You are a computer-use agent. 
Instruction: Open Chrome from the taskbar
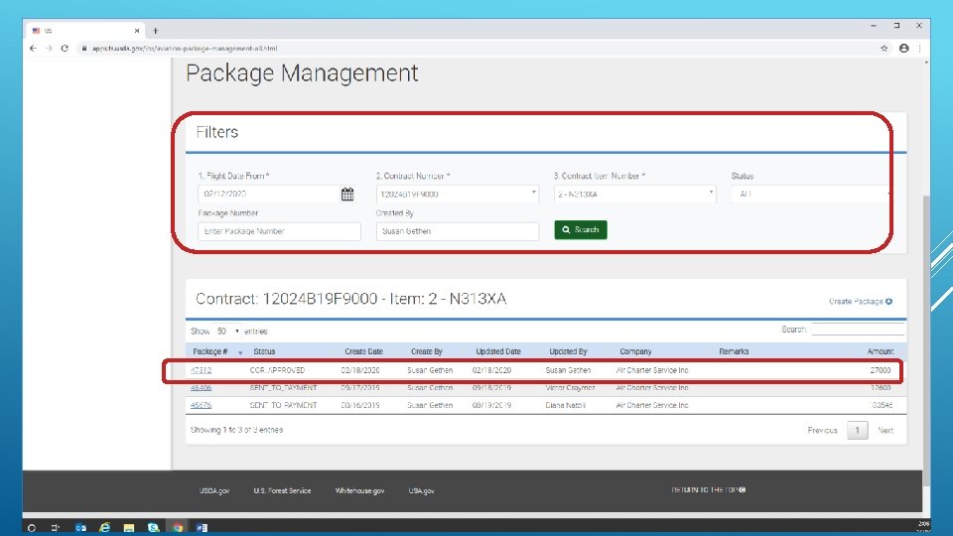[178, 527]
